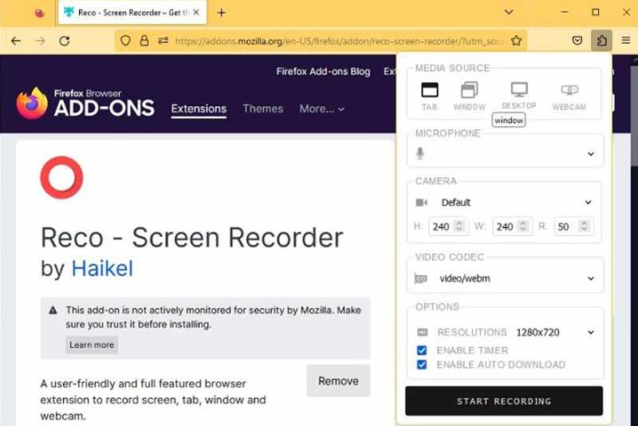Click the resolutions HD icon

point(423,333)
